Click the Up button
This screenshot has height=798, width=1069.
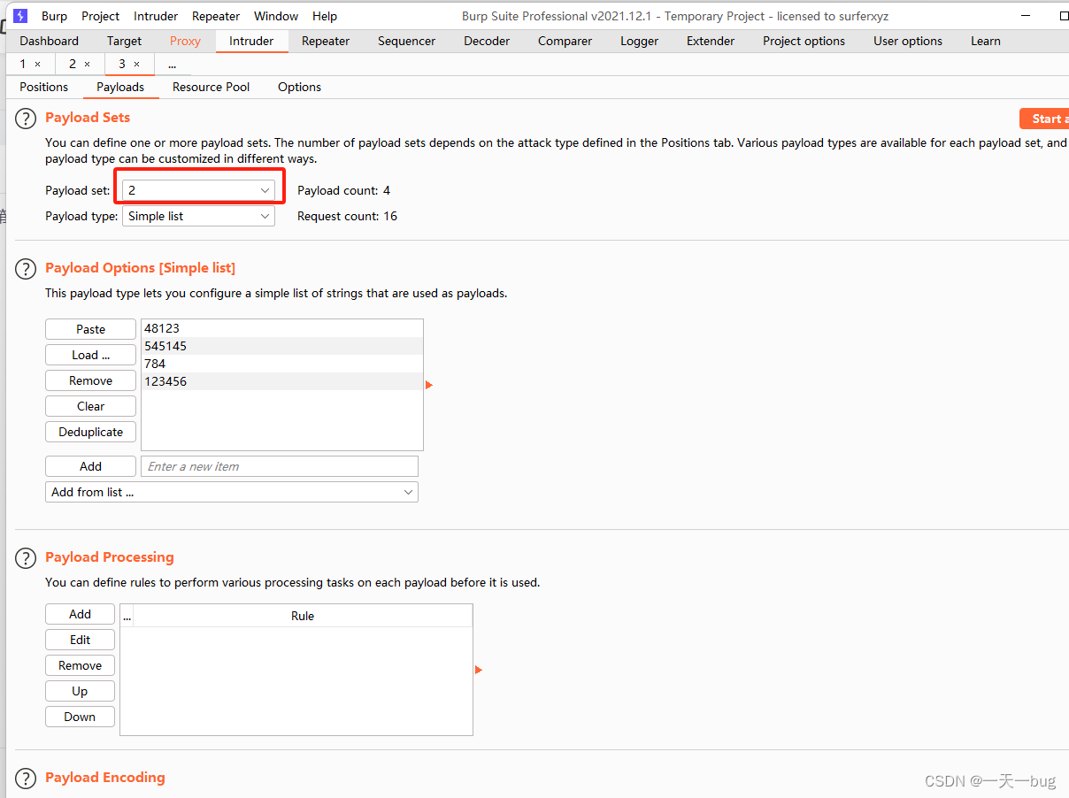coord(81,691)
